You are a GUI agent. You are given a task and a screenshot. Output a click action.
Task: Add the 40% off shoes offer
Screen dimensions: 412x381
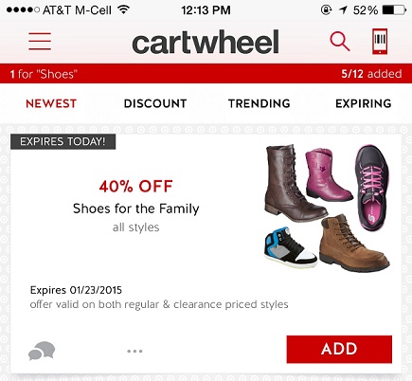339,349
